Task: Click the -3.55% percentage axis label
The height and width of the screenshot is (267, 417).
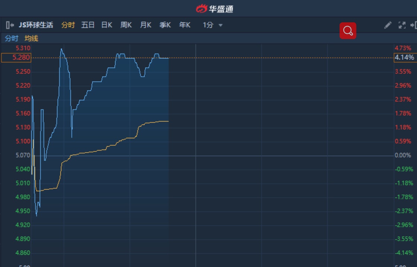Action: (404, 239)
